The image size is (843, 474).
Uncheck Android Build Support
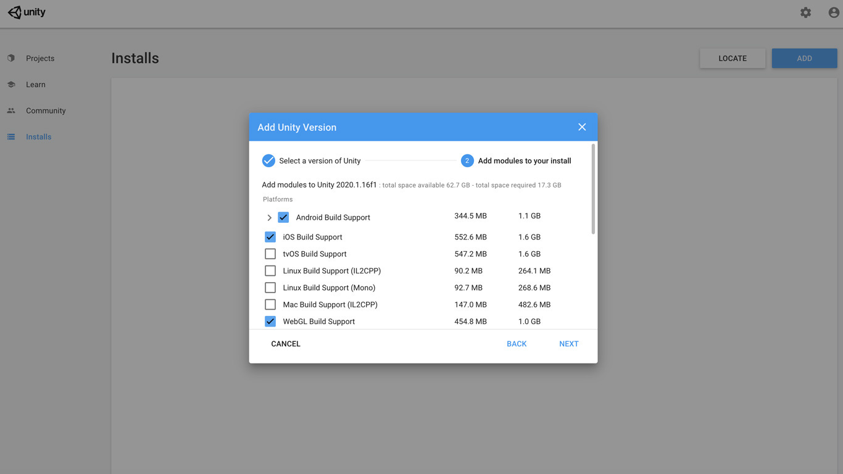pos(283,217)
